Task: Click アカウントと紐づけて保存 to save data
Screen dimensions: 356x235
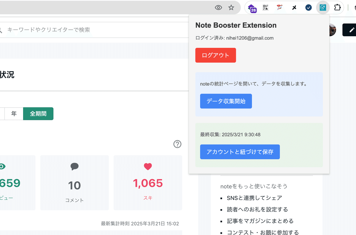Action: click(240, 152)
